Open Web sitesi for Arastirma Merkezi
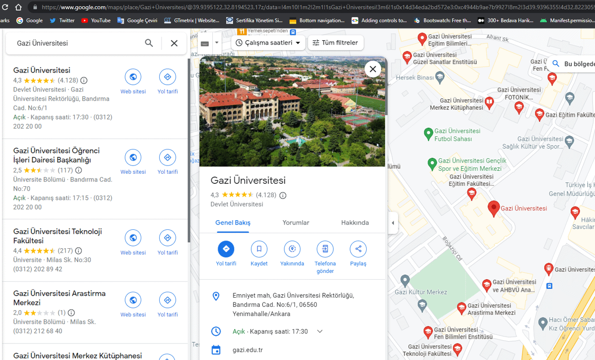595x360 pixels. pyautogui.click(x=133, y=305)
